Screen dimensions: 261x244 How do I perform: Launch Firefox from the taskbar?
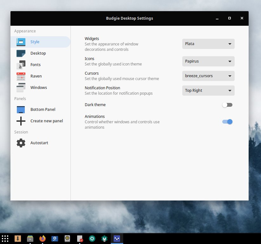(x=42, y=239)
